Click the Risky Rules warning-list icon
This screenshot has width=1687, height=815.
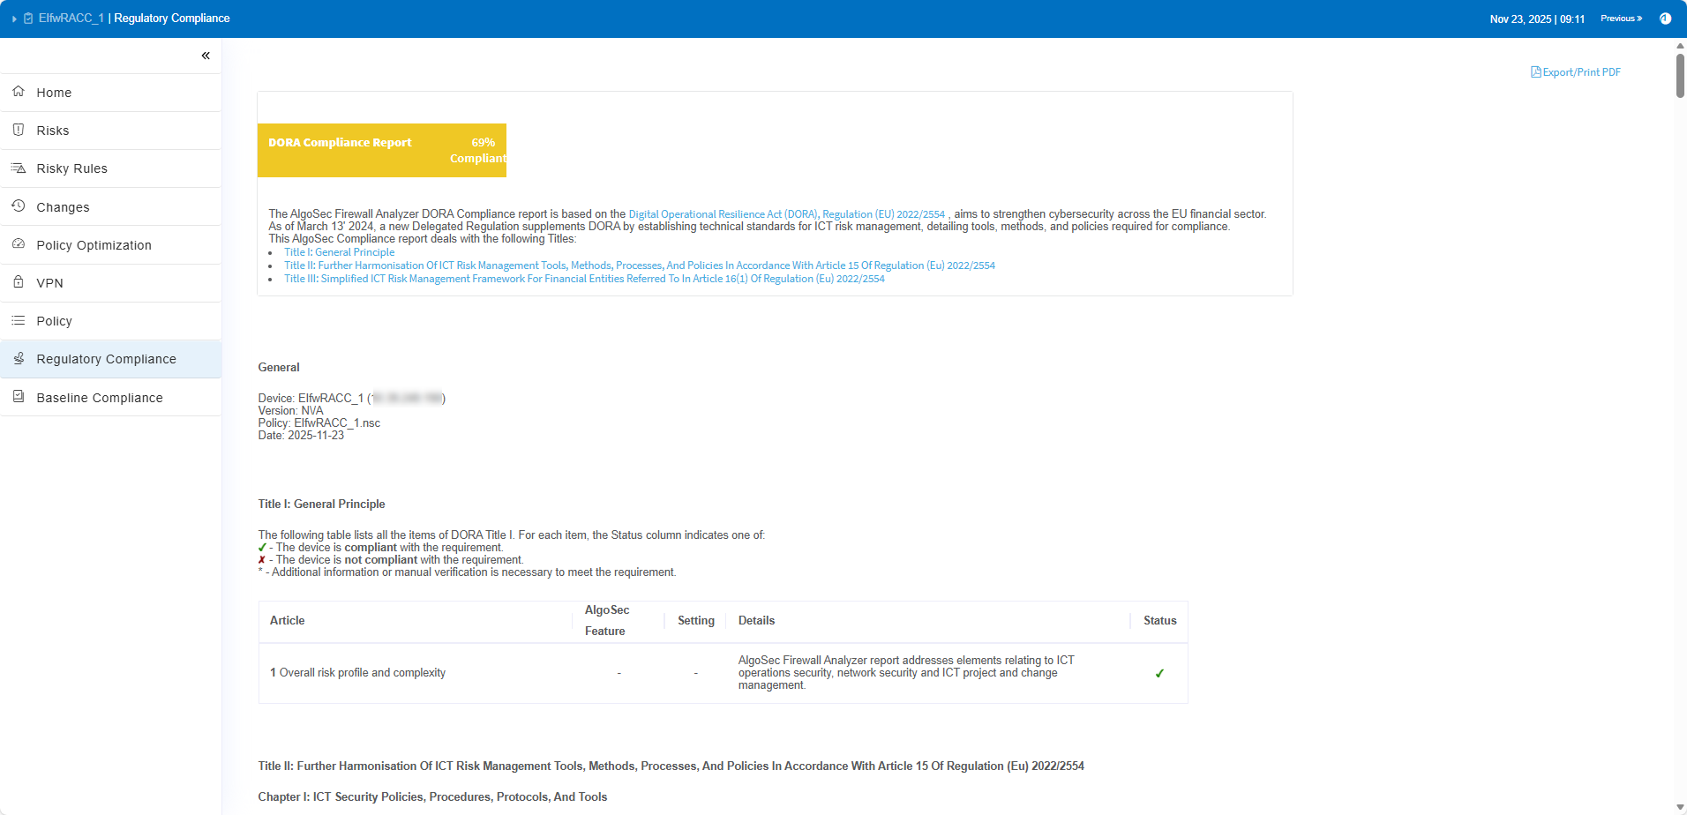[19, 168]
